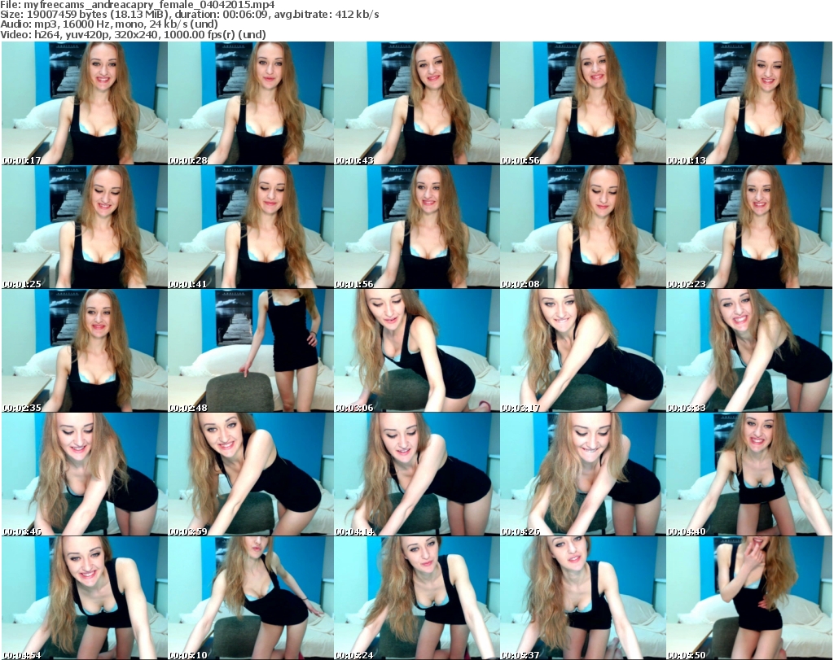Screen dimensions: 834x660
Task: Select the thumbnail marked 00:03:46
Action: click(84, 474)
